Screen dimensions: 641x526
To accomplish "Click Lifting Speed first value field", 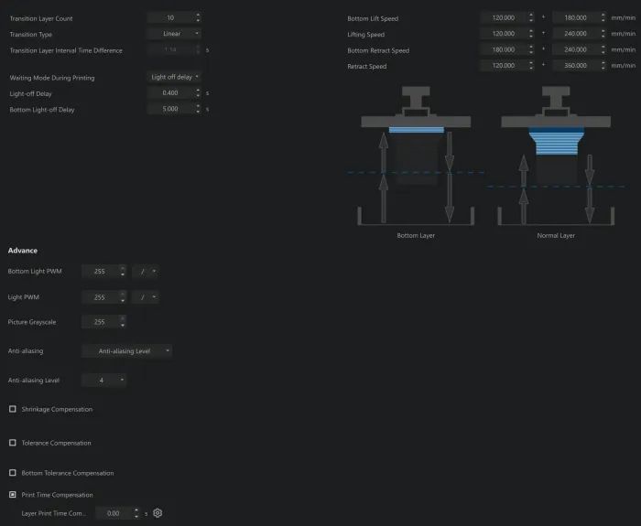I will (x=504, y=34).
